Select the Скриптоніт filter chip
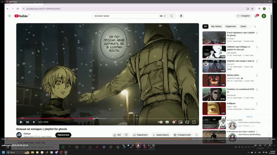This screenshot has height=155, width=277. tap(231, 26)
